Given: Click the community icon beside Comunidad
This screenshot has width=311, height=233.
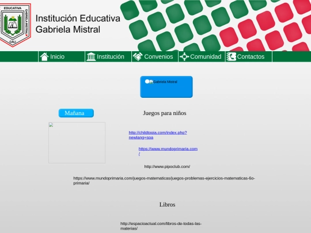Looking at the screenshot, I should (x=184, y=56).
